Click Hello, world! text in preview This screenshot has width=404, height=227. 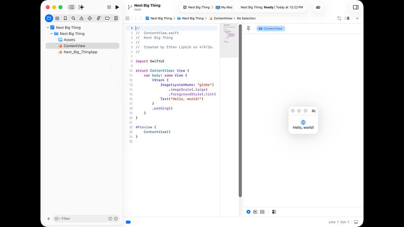[304, 128]
